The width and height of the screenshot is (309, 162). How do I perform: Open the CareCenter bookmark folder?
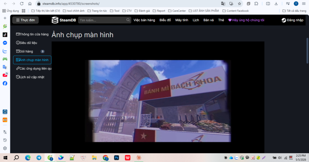[177, 11]
